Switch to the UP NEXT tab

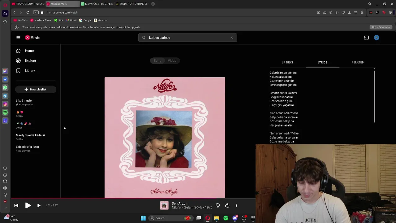coord(287,62)
